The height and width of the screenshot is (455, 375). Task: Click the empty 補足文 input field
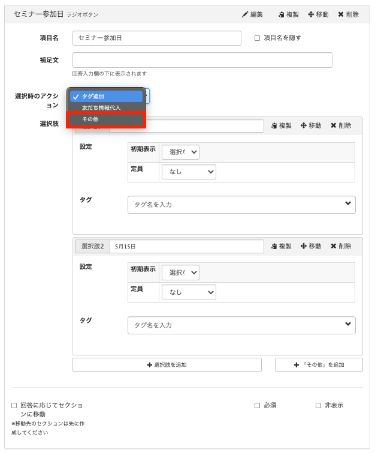[202, 60]
